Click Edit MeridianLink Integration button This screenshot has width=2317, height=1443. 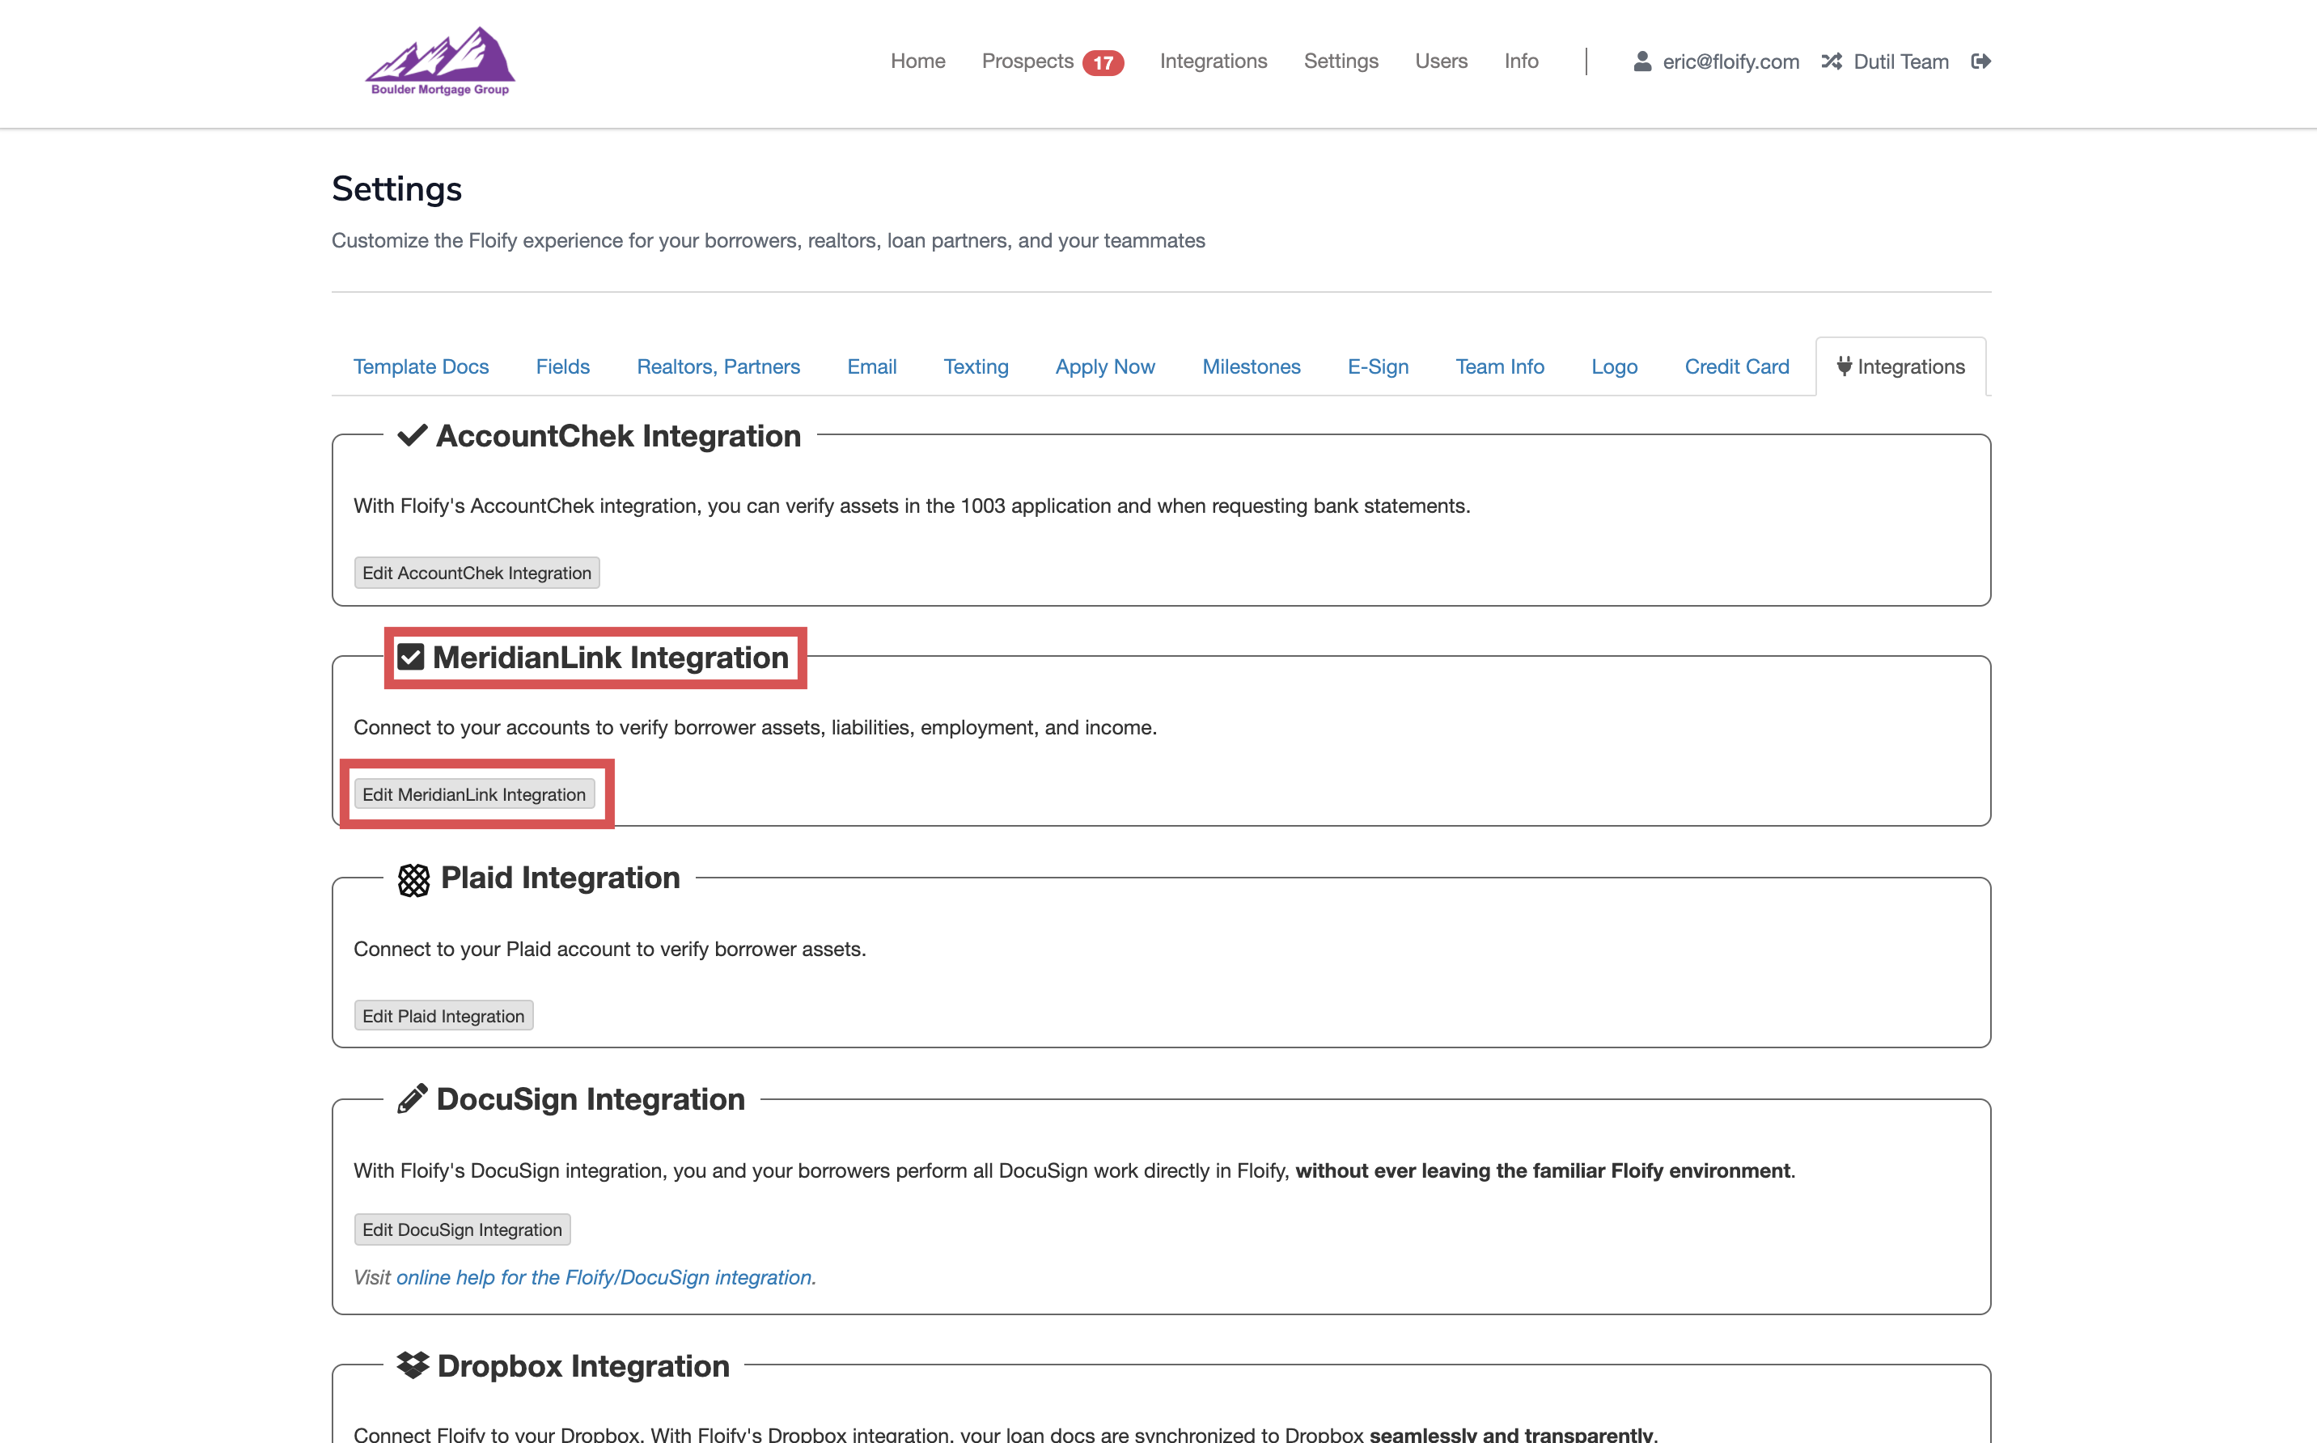[x=474, y=794]
